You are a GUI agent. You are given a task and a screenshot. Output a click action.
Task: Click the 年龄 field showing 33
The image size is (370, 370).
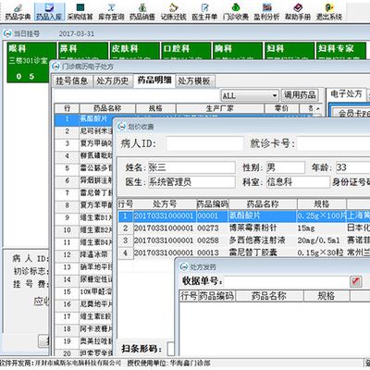click(x=352, y=167)
